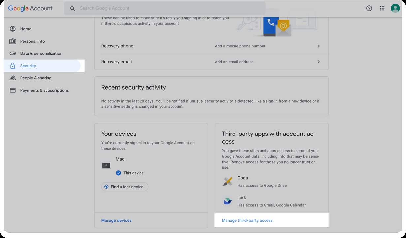Viewport: 406px width, 238px height.
Task: Click the Google Account logo
Action: pyautogui.click(x=30, y=8)
